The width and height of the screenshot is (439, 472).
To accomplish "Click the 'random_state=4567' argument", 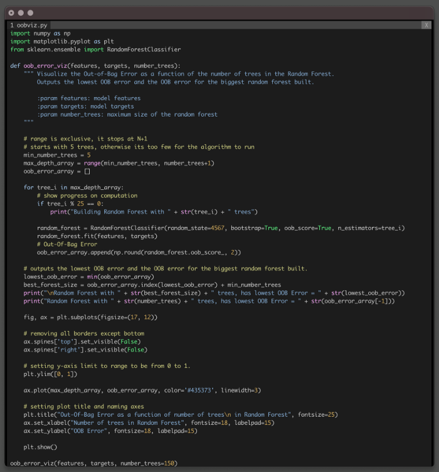I will 196,228.
